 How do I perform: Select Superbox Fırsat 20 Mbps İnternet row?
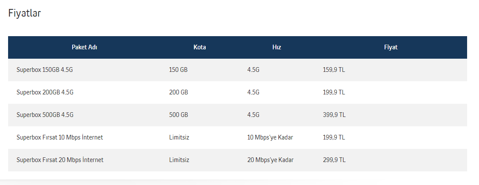click(x=237, y=160)
